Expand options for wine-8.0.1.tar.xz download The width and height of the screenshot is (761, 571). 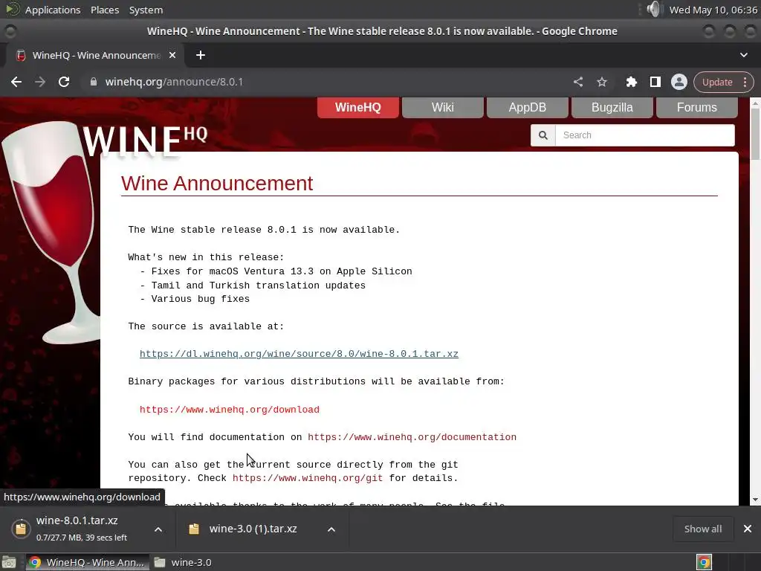158,529
